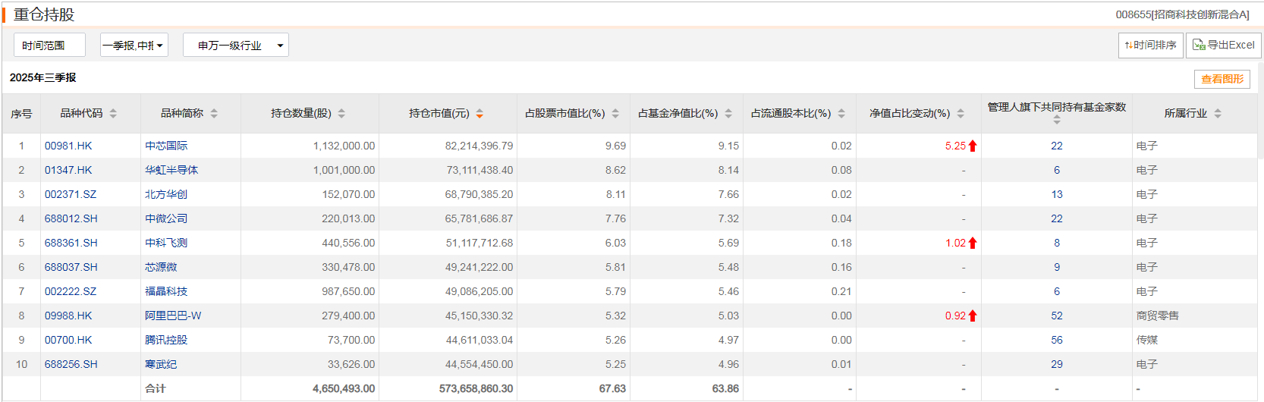Screen dimensions: 1264x402
Task: Open stock code 688012.SH link
Action: coord(71,219)
